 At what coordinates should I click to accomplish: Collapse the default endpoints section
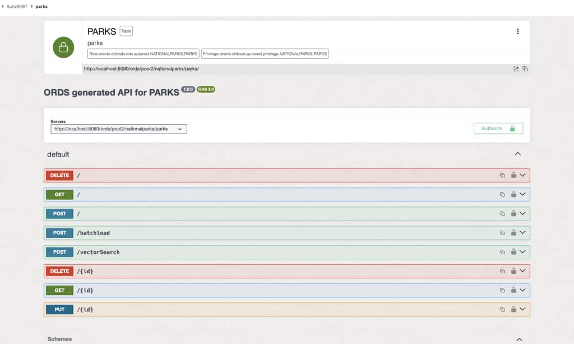(x=517, y=153)
